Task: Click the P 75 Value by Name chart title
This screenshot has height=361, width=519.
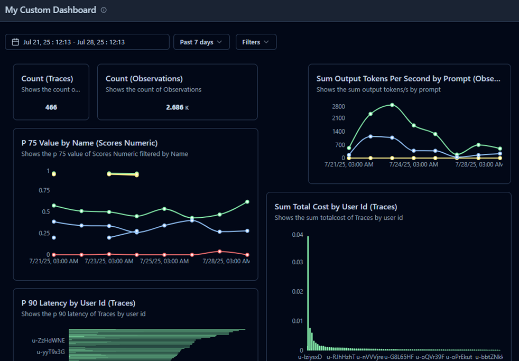Action: [89, 143]
